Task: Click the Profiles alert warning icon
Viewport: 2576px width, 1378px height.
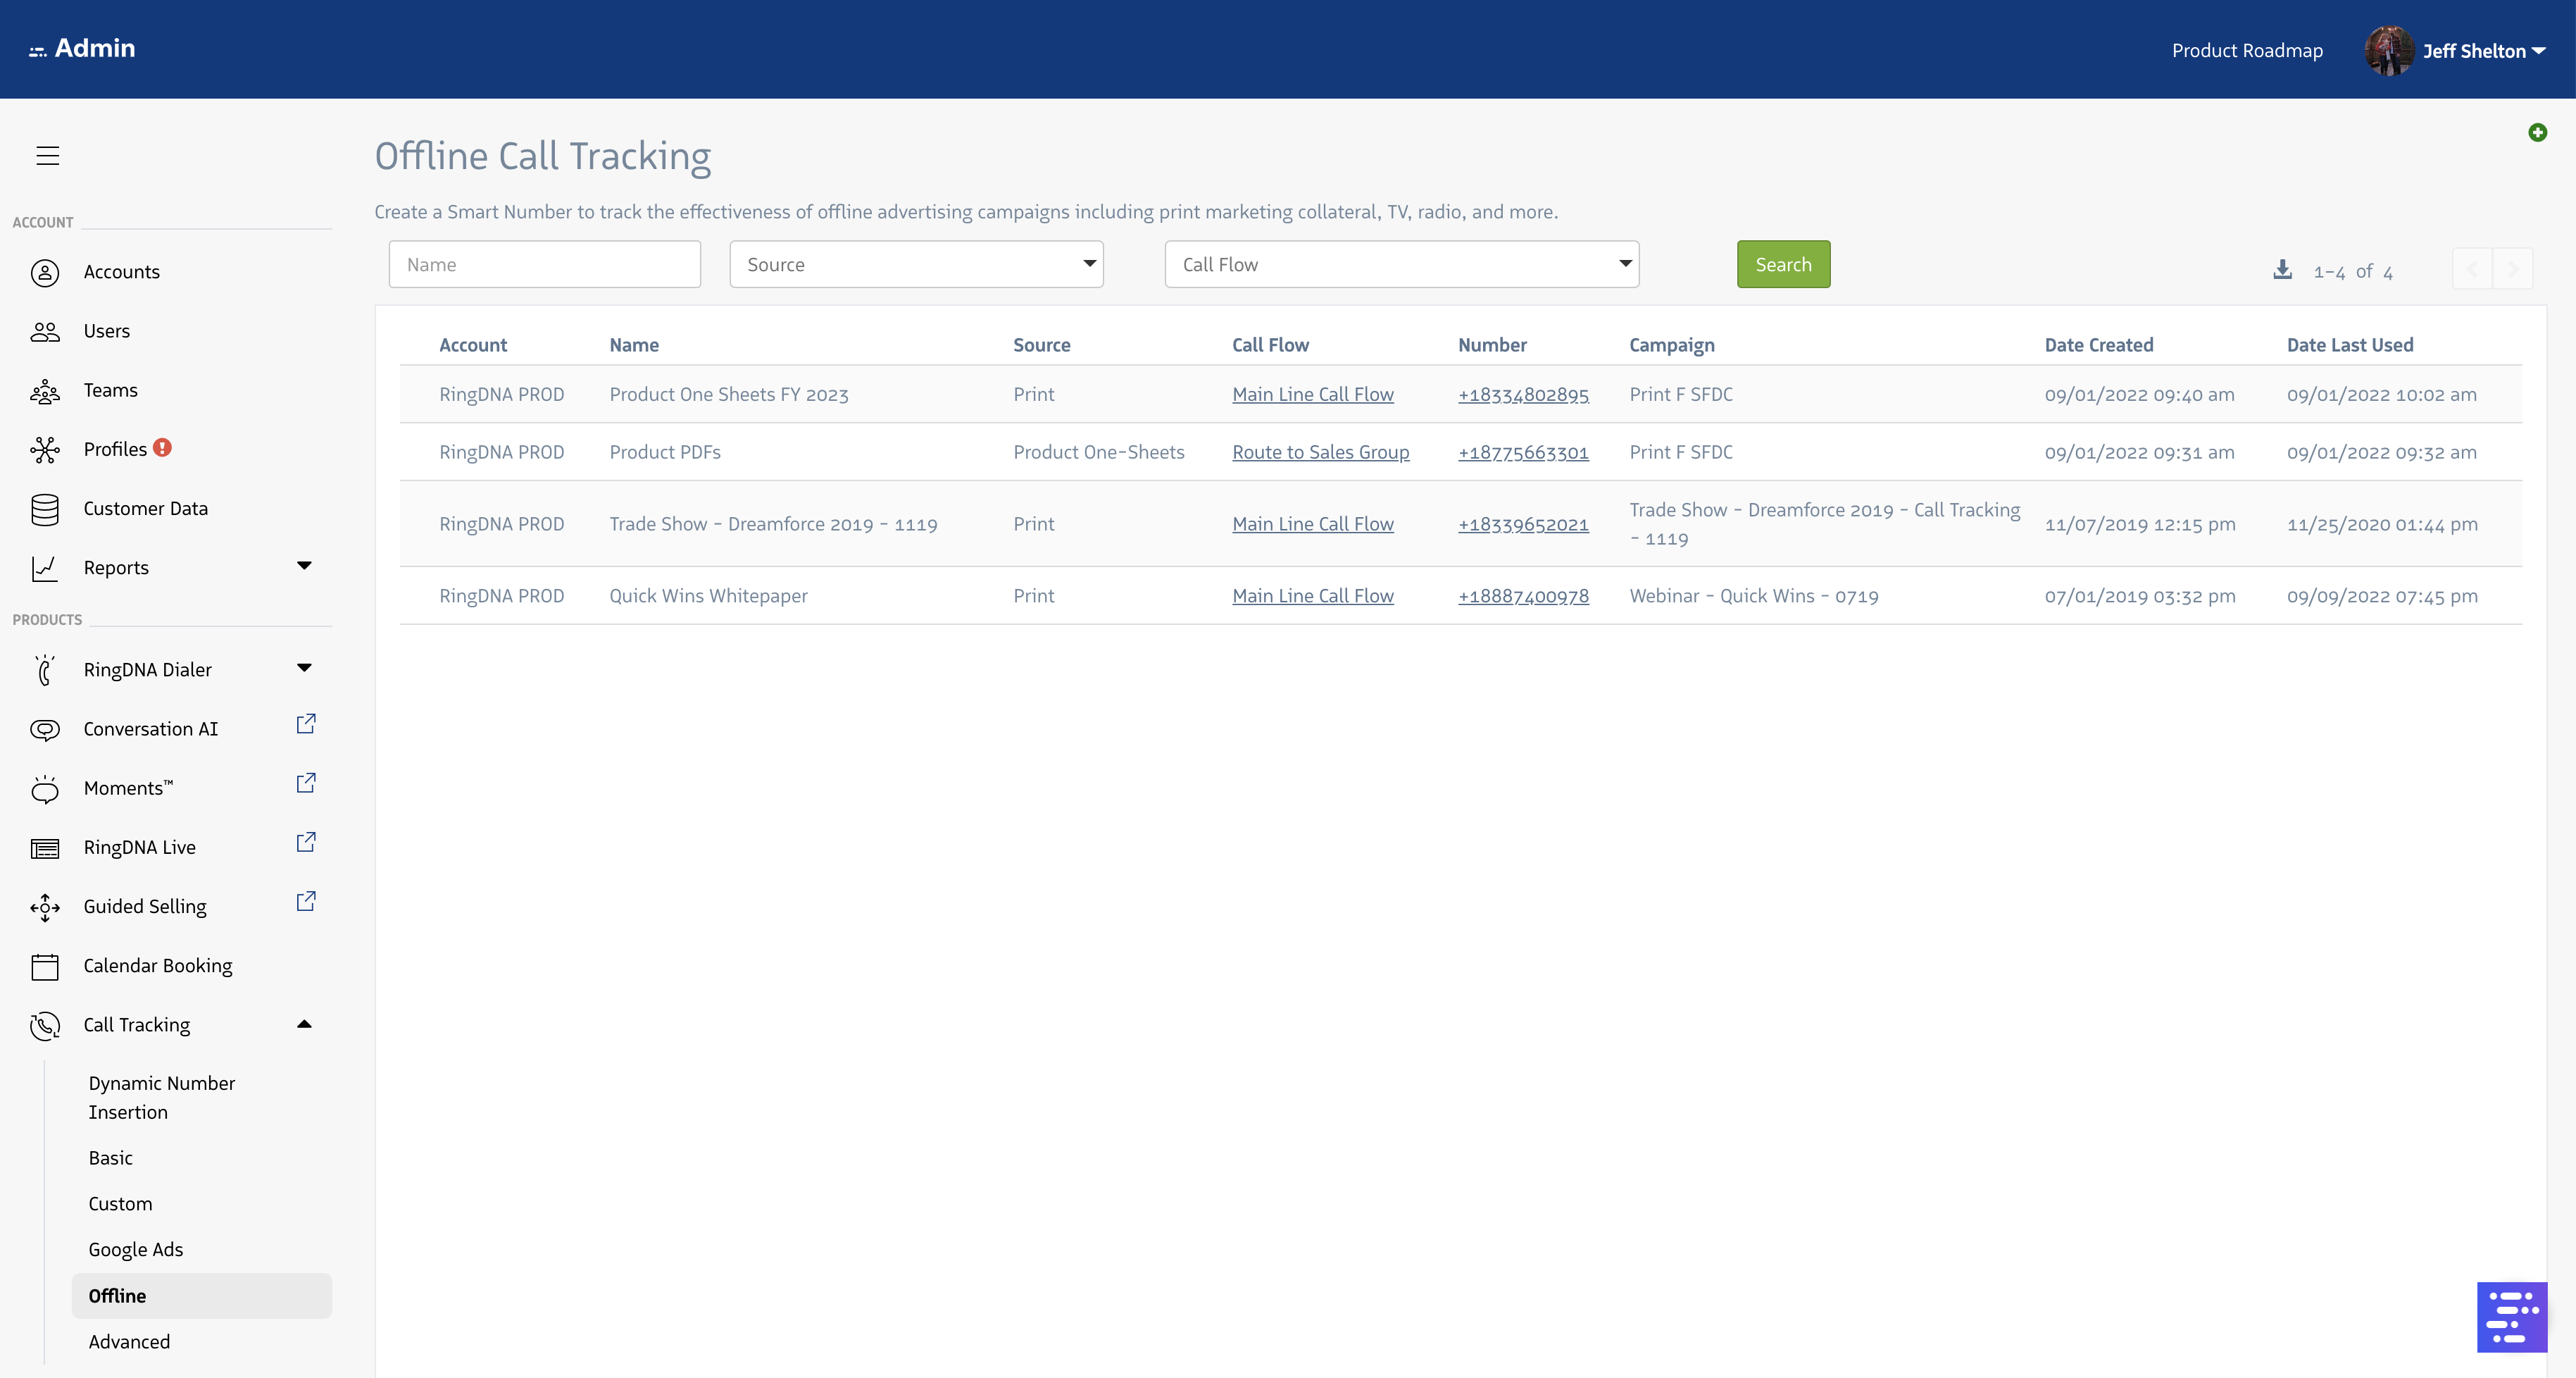Action: click(x=162, y=447)
